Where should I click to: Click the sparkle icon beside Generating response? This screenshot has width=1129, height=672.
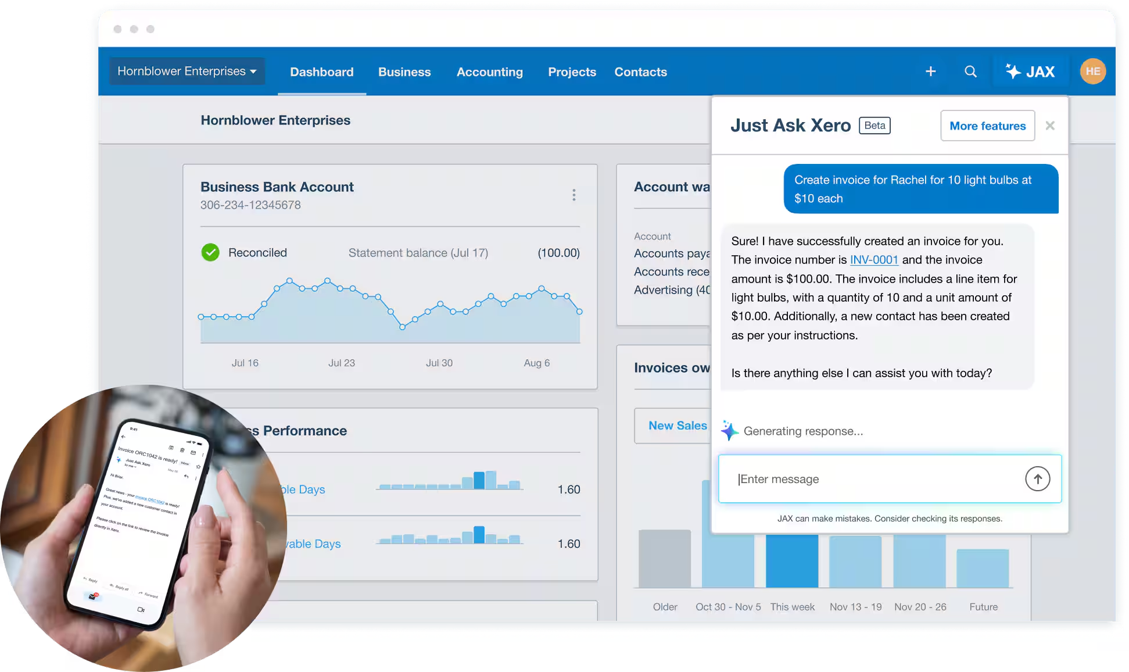(729, 431)
